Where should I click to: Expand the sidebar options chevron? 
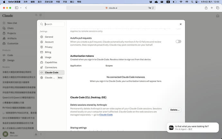21,8
